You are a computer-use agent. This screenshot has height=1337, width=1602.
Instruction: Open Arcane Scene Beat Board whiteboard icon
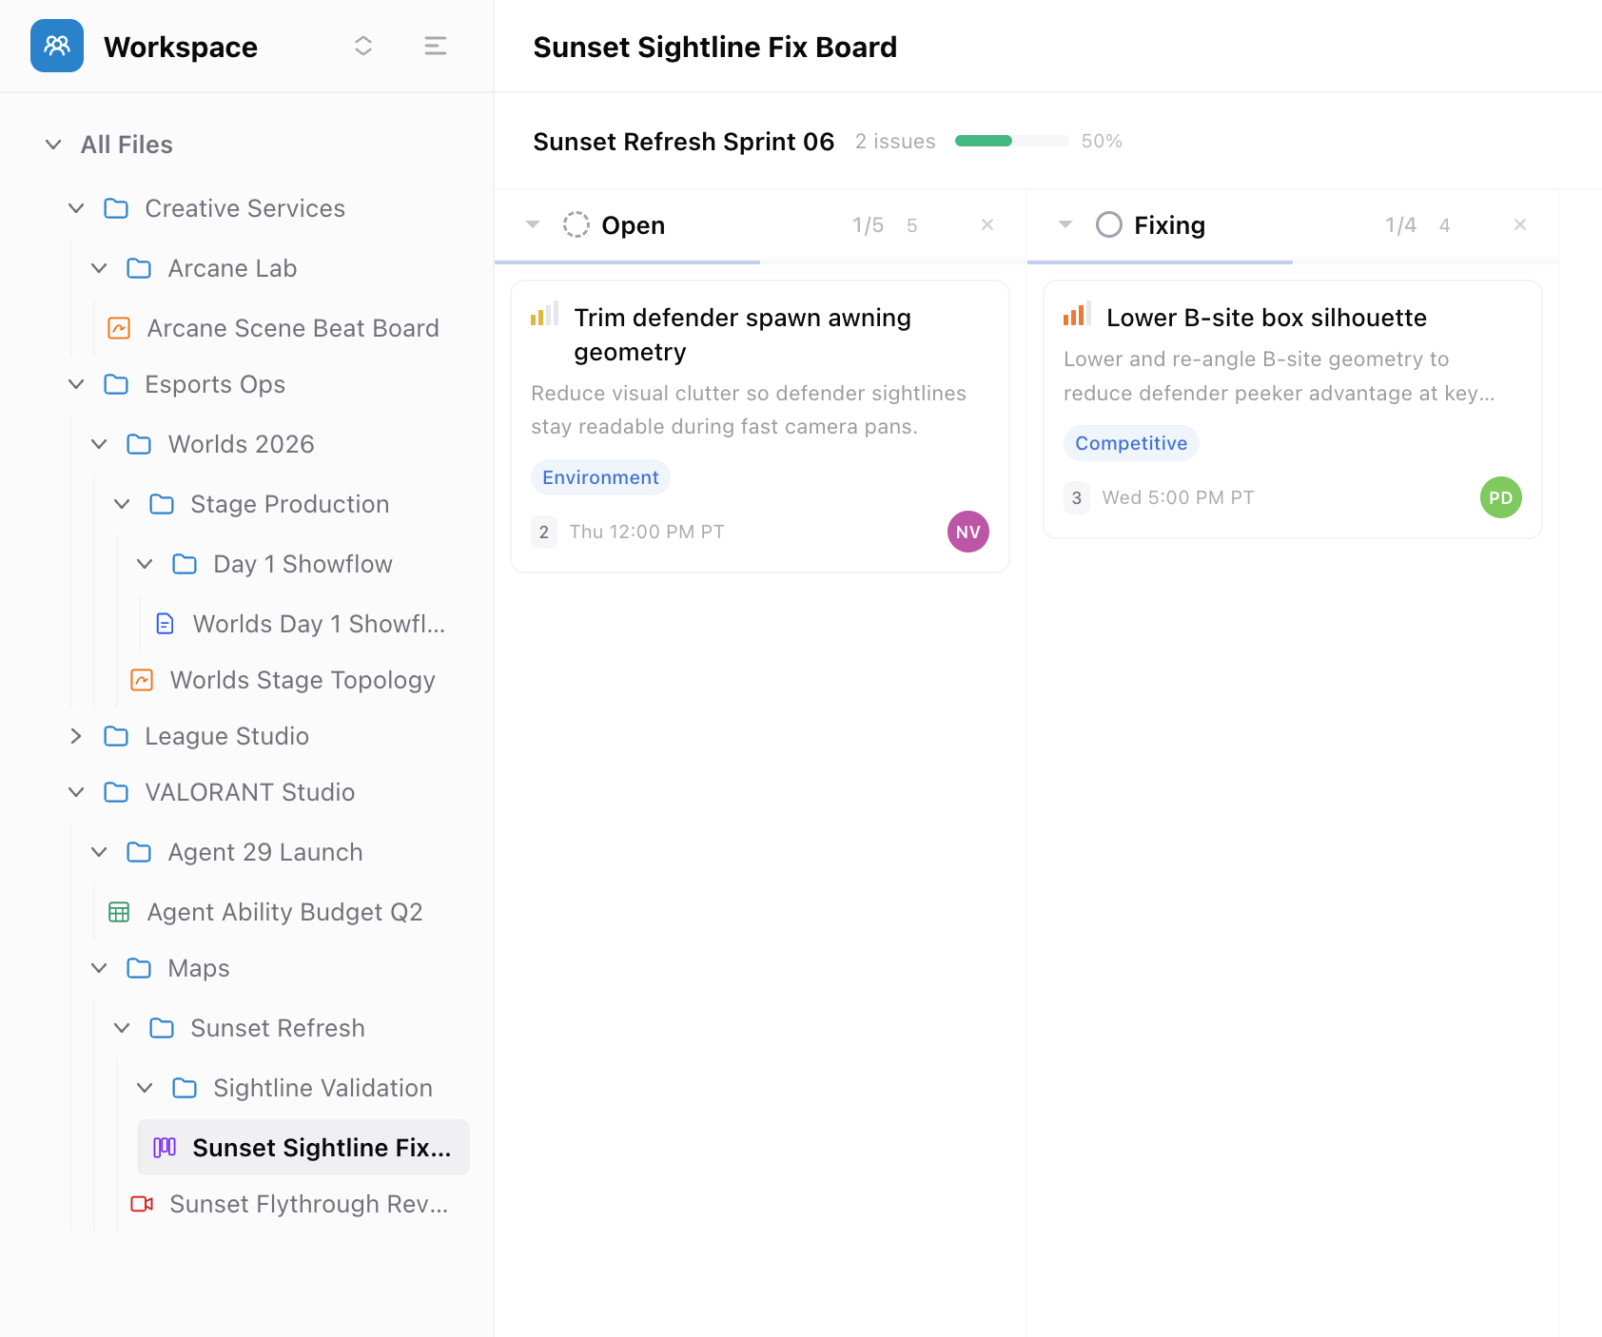pos(119,328)
